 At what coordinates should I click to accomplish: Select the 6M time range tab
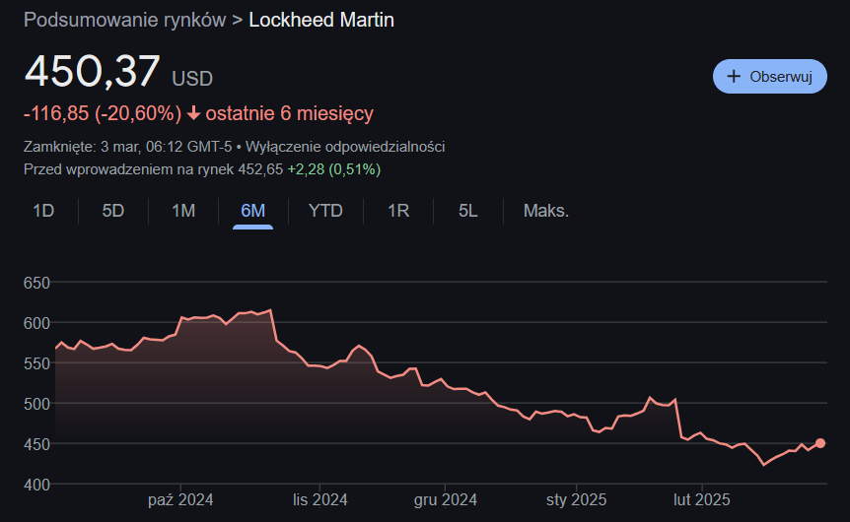[x=253, y=211]
